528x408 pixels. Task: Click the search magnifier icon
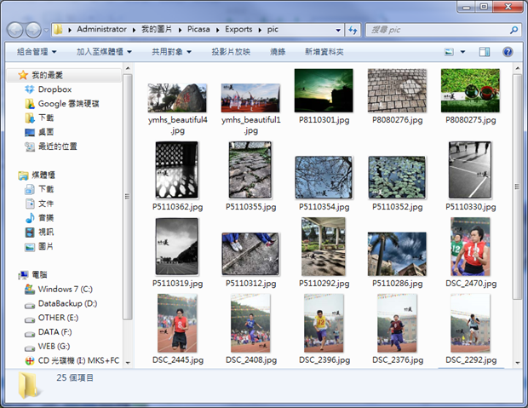[x=514, y=30]
